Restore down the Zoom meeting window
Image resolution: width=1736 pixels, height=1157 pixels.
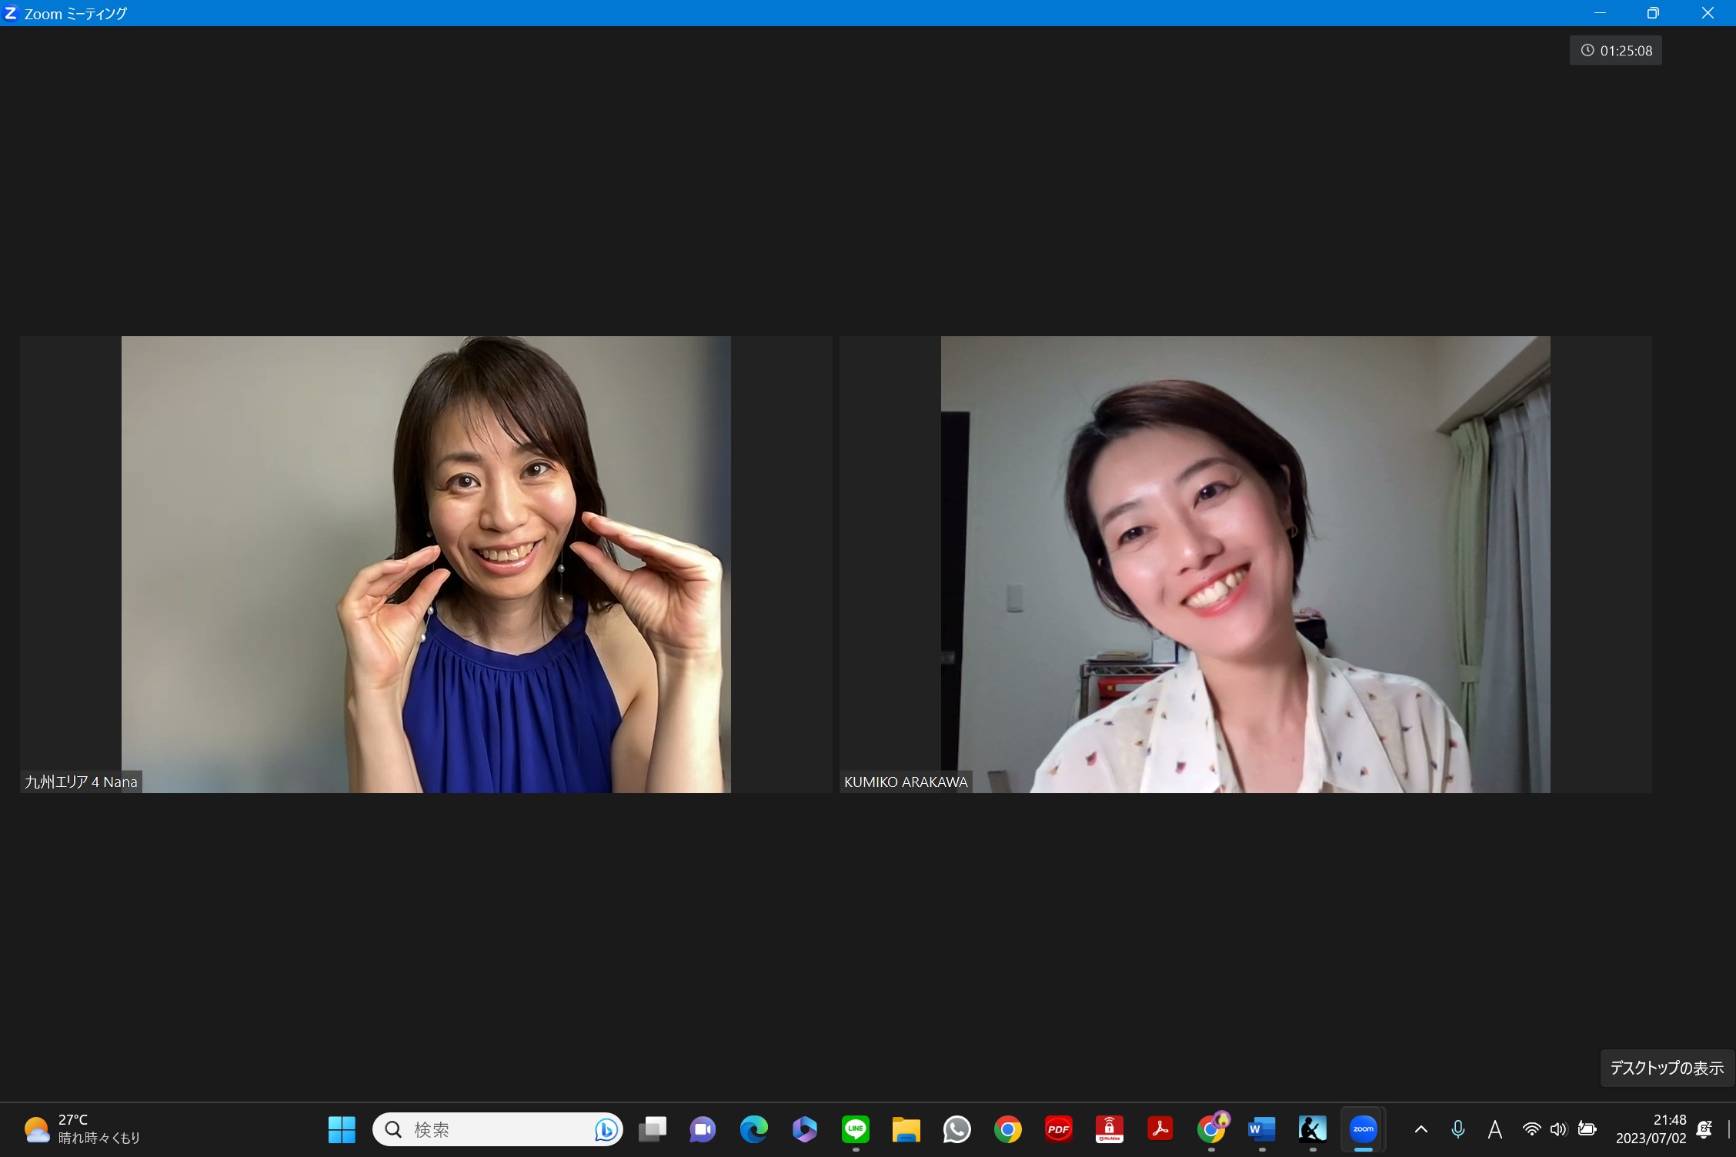point(1653,13)
